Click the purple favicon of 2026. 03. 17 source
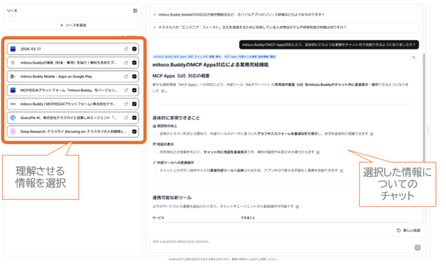This screenshot has width=446, height=271. click(x=13, y=49)
